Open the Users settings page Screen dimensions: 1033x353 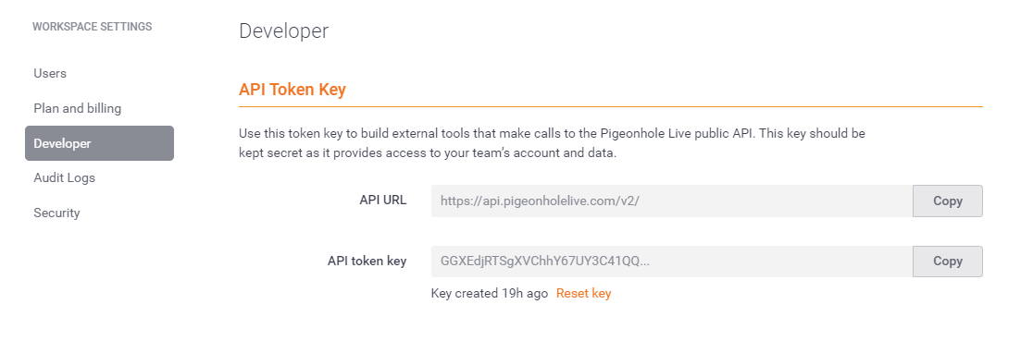coord(50,73)
